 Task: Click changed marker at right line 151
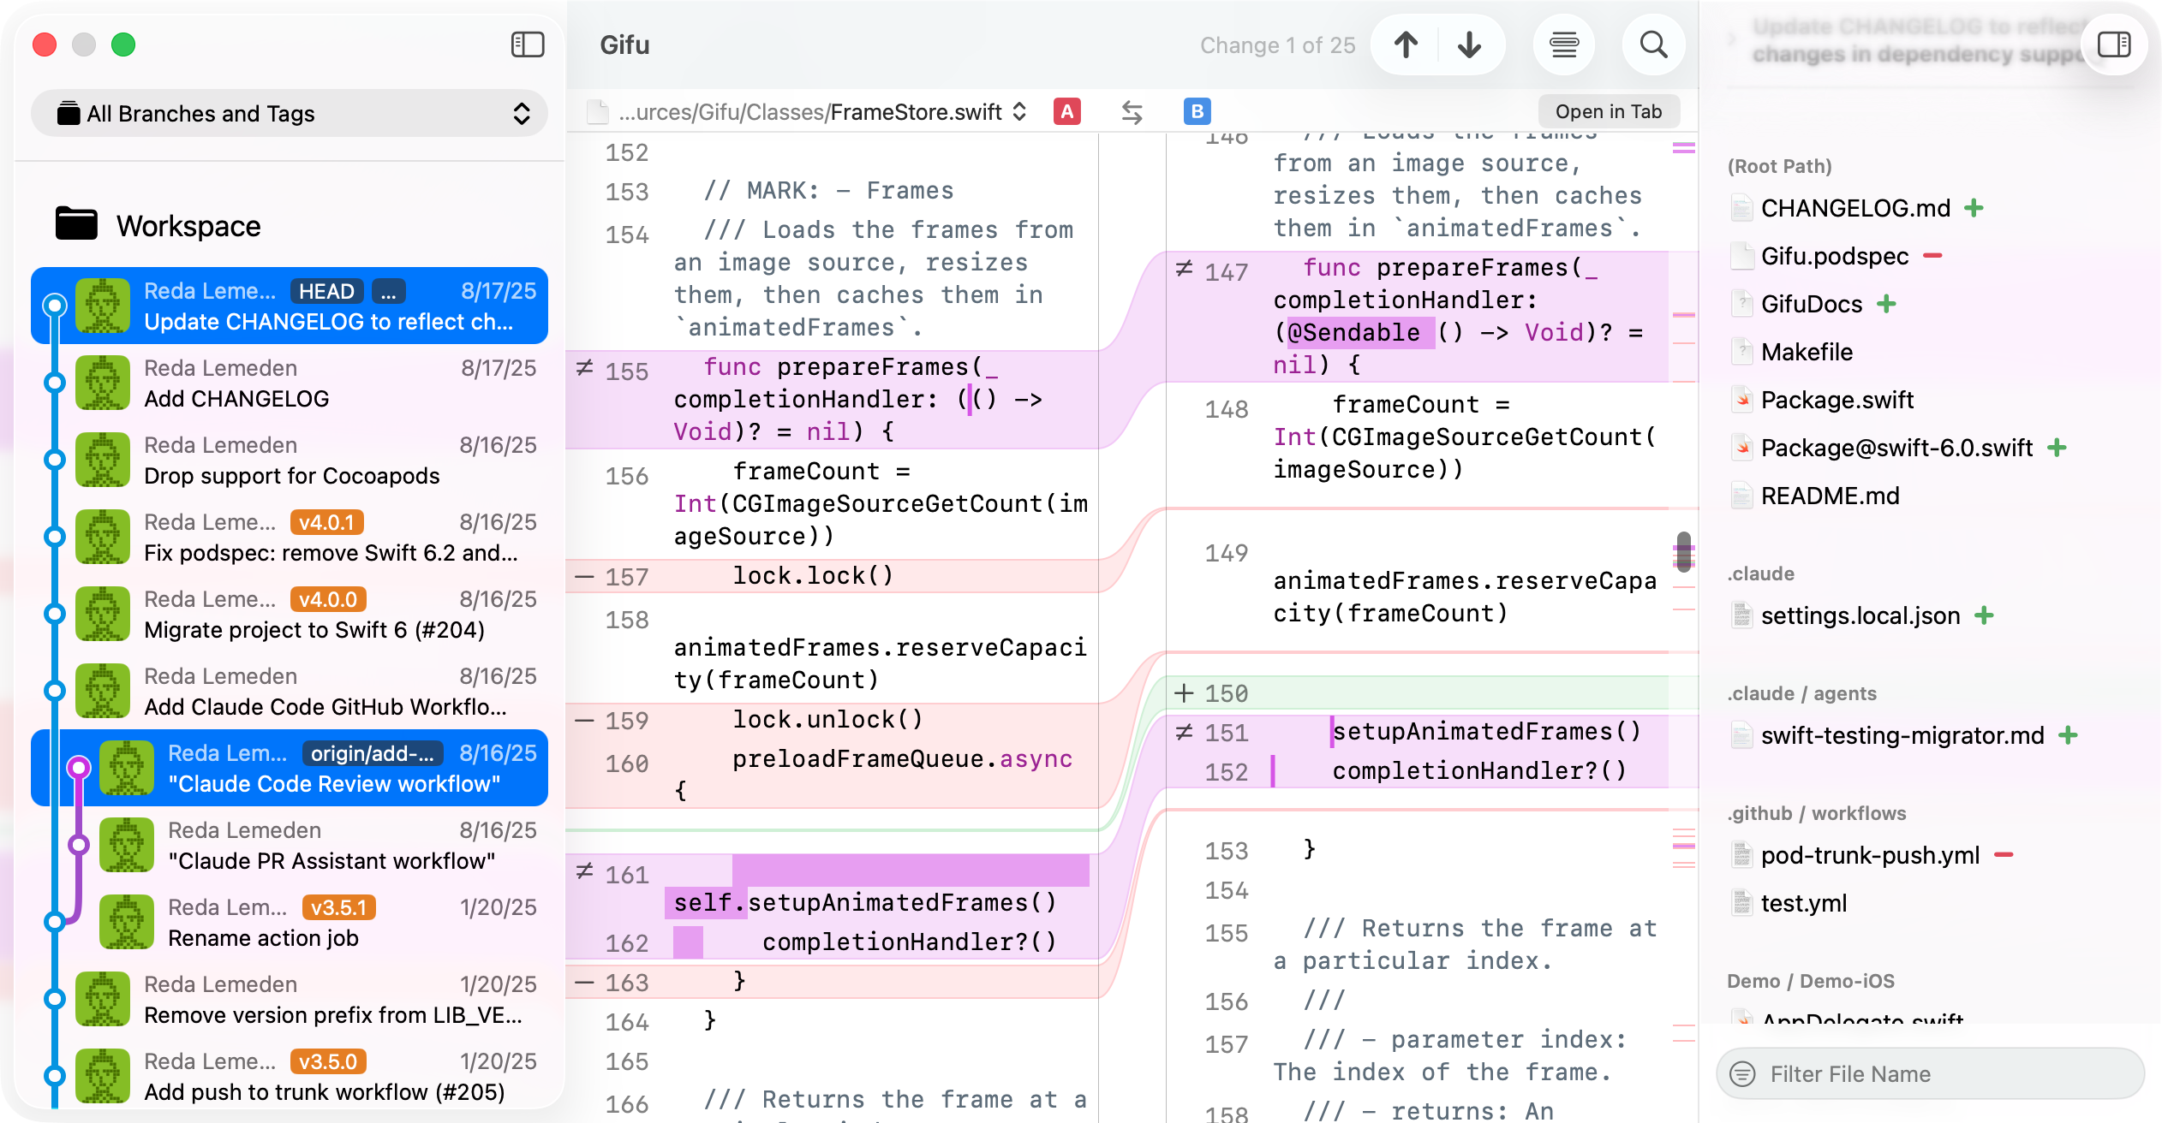pyautogui.click(x=1184, y=733)
